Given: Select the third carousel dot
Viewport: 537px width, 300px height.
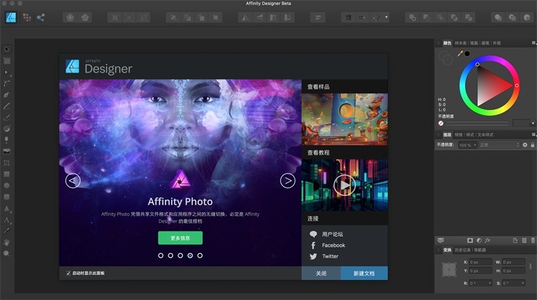Looking at the screenshot, I should (x=180, y=256).
